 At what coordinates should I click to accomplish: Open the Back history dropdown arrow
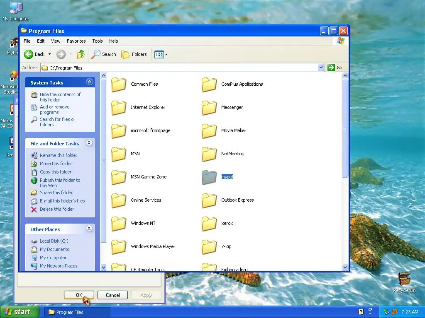coord(50,54)
